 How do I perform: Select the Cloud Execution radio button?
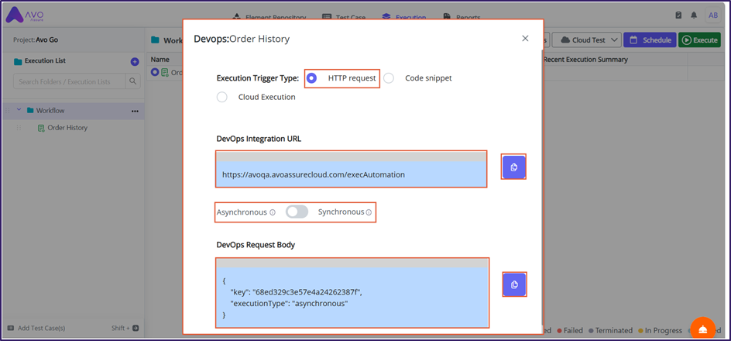[x=222, y=98]
